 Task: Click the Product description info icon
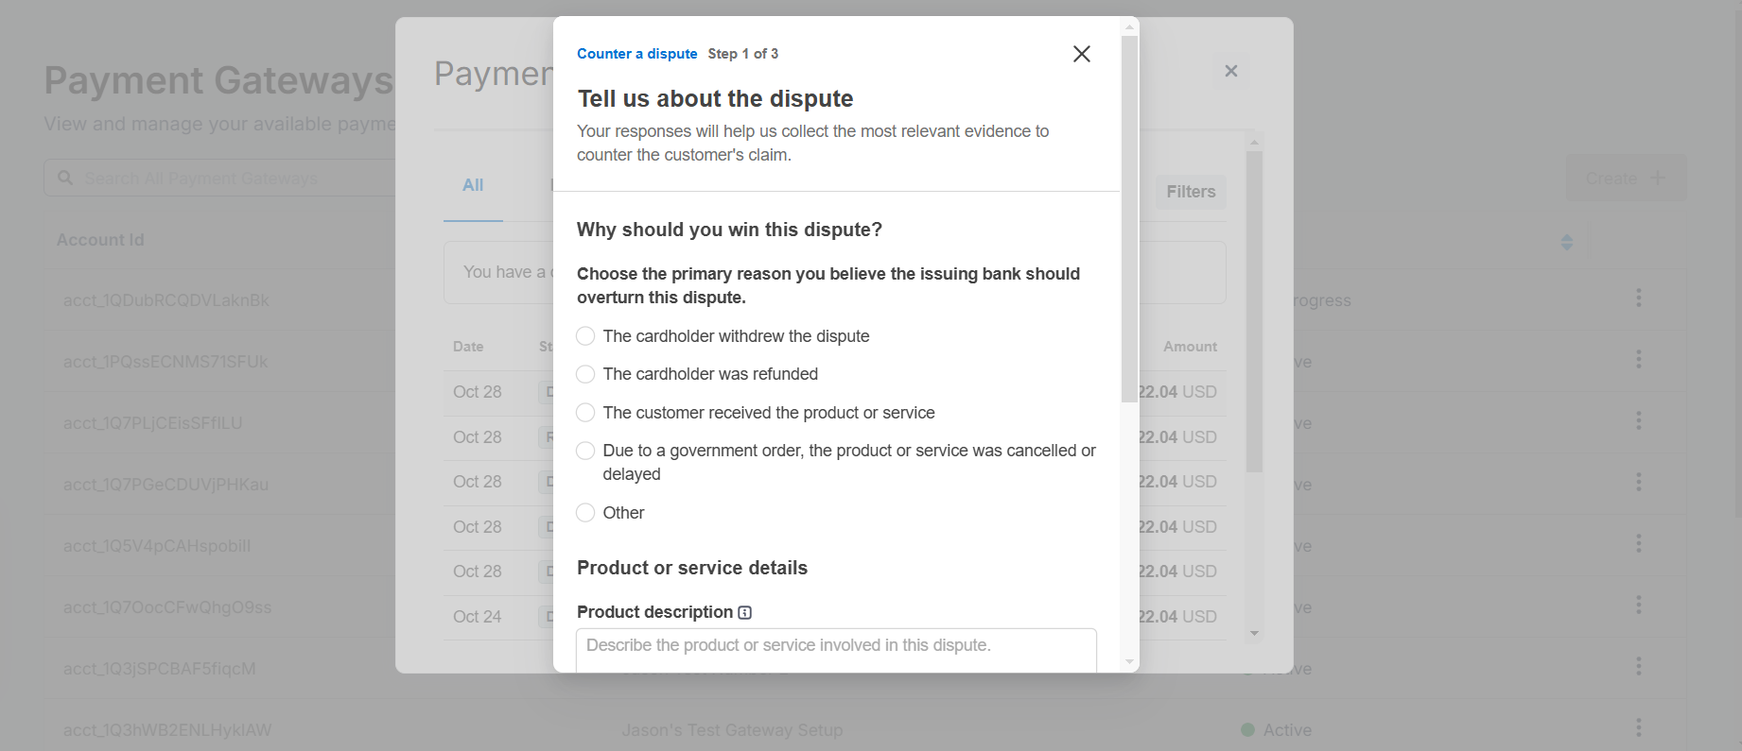pyautogui.click(x=745, y=613)
